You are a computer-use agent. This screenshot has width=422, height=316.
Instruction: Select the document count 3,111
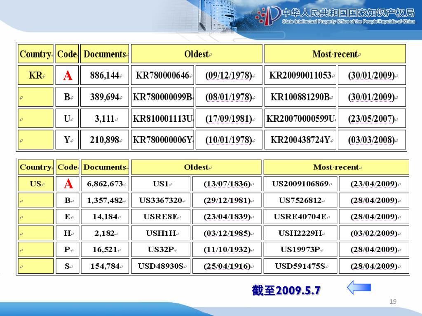(x=105, y=118)
